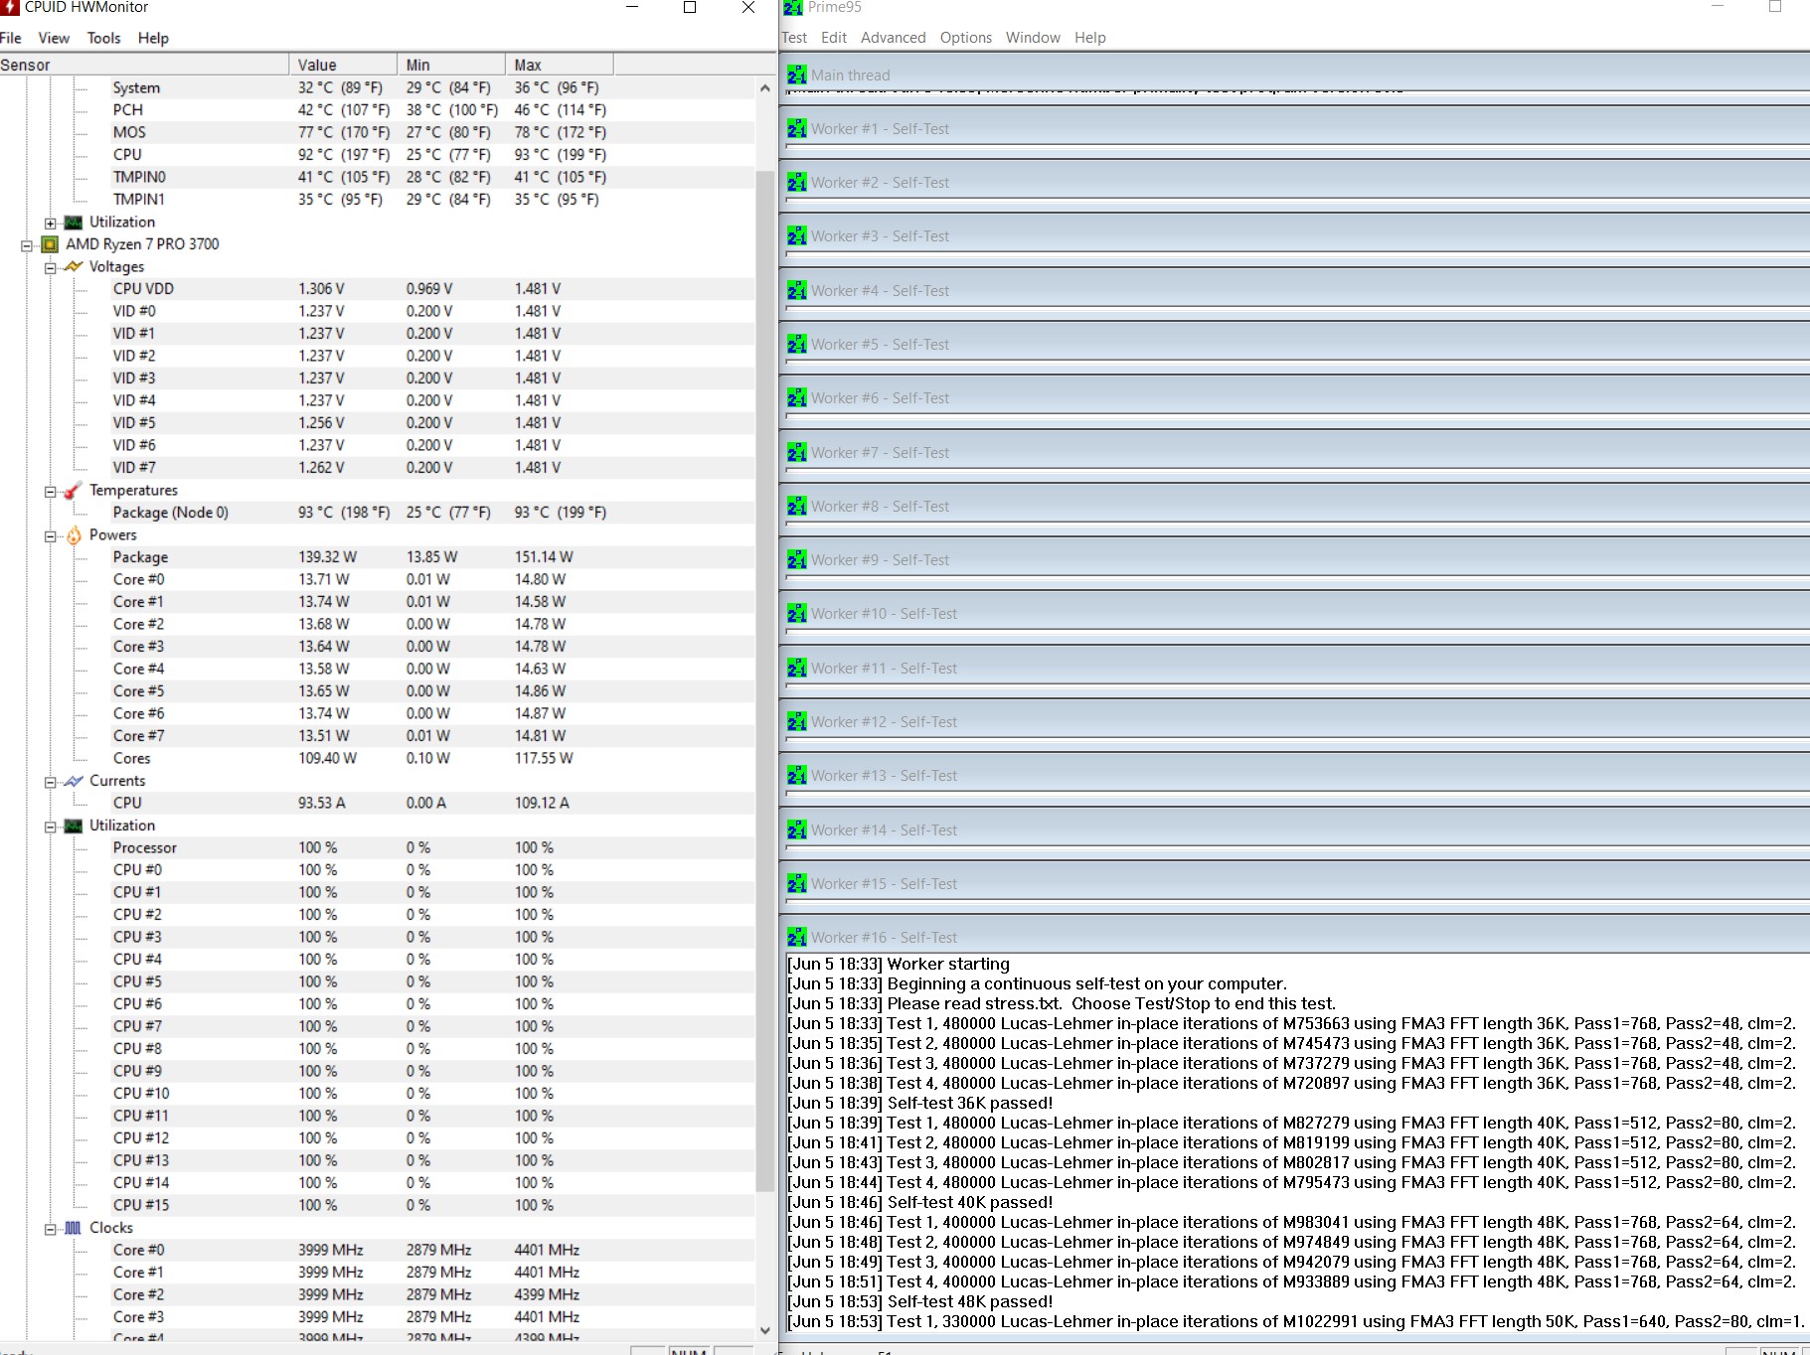Open HWMonitor Help menu
1810x1355 pixels.
coord(153,38)
